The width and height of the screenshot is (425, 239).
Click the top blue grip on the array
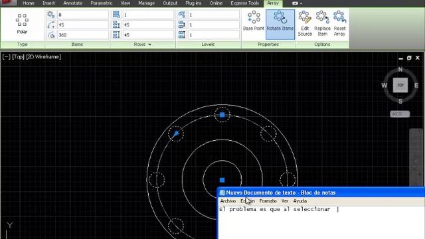coord(222,115)
